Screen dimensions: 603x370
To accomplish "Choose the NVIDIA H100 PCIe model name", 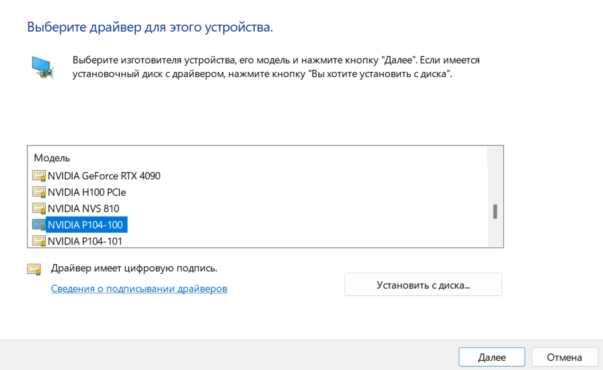I will pos(86,192).
